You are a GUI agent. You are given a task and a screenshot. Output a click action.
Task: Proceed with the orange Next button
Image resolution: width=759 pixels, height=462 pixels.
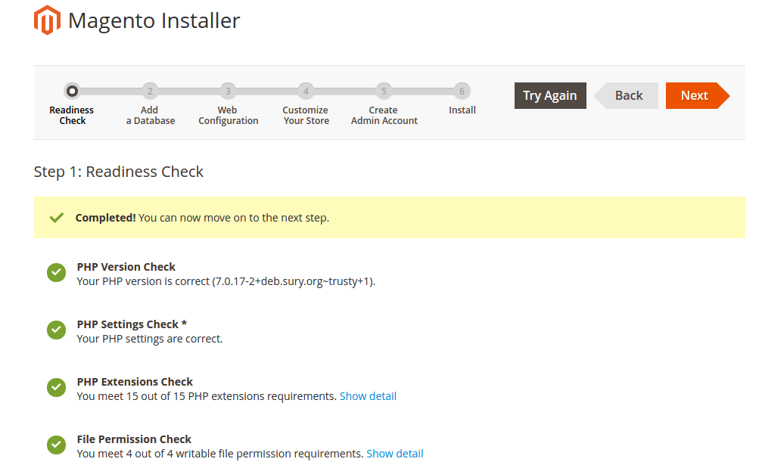pos(694,95)
